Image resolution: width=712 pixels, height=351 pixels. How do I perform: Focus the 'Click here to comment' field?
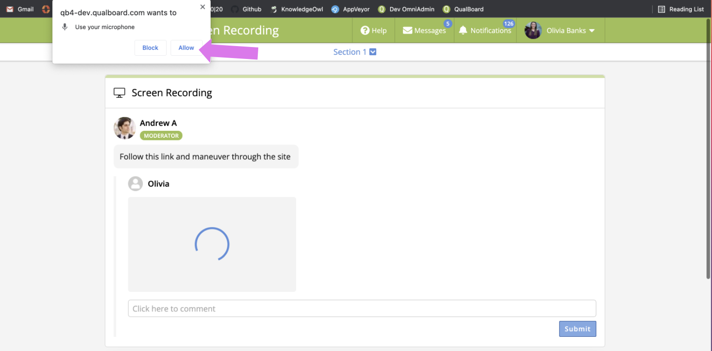(x=362, y=309)
